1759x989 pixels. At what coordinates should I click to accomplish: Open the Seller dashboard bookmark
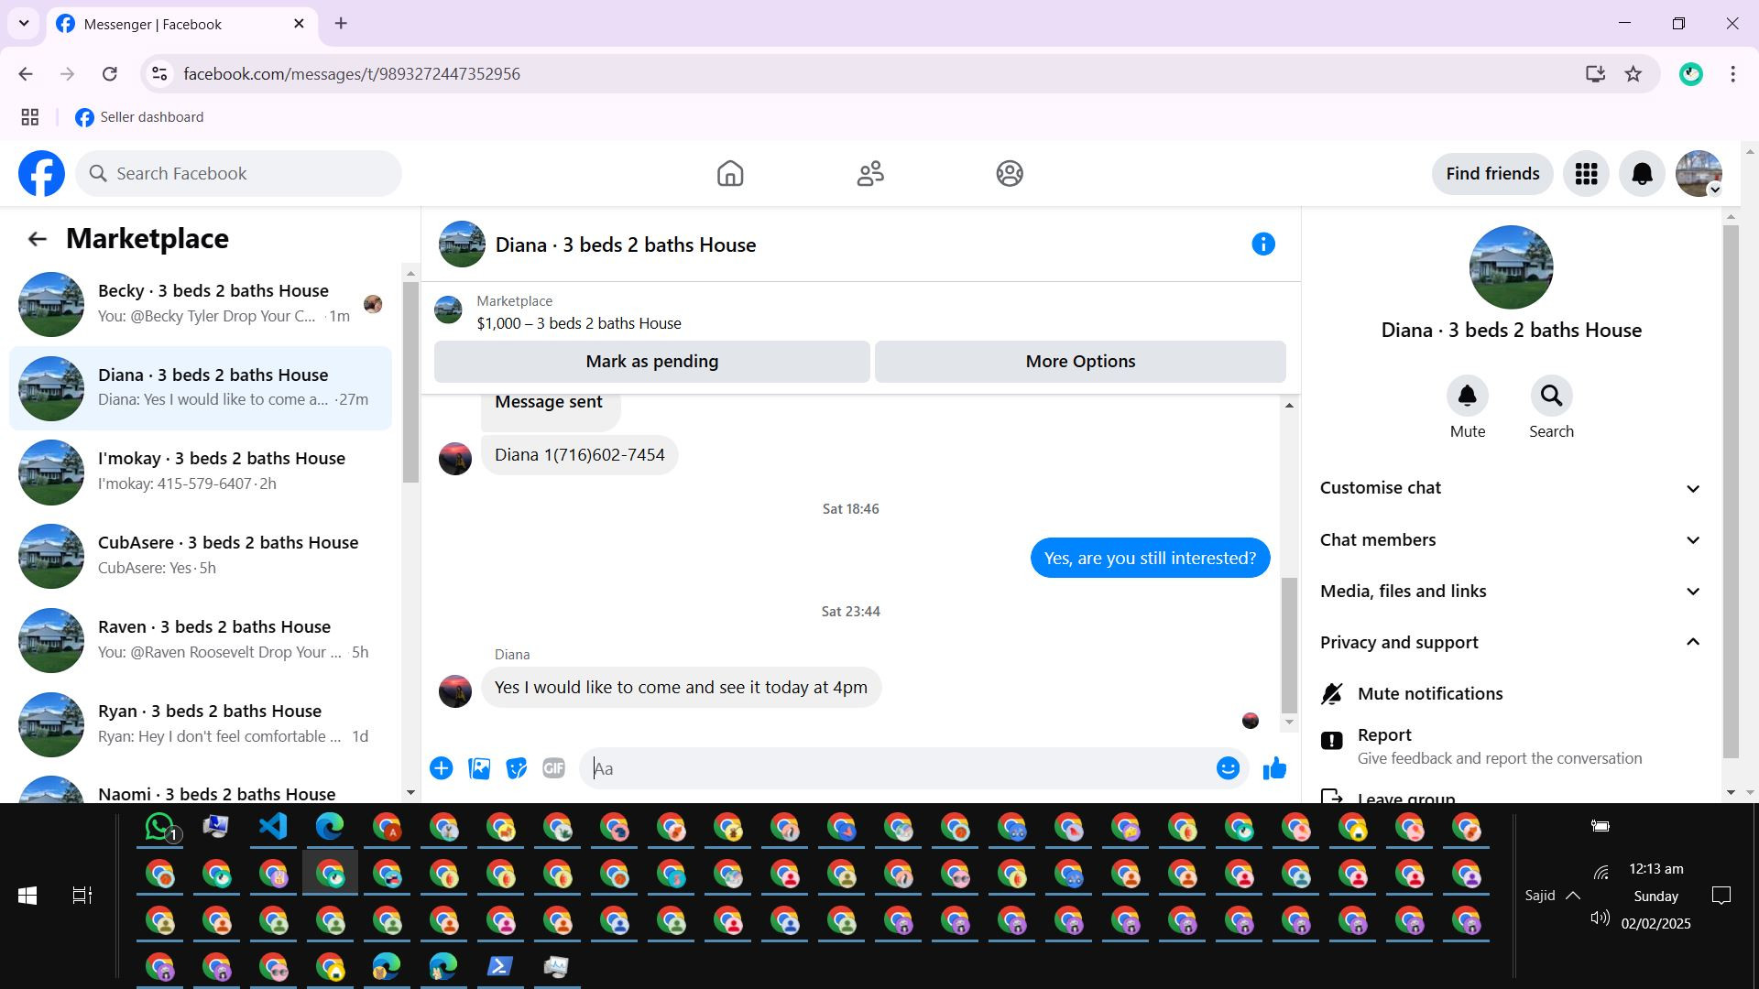click(140, 117)
